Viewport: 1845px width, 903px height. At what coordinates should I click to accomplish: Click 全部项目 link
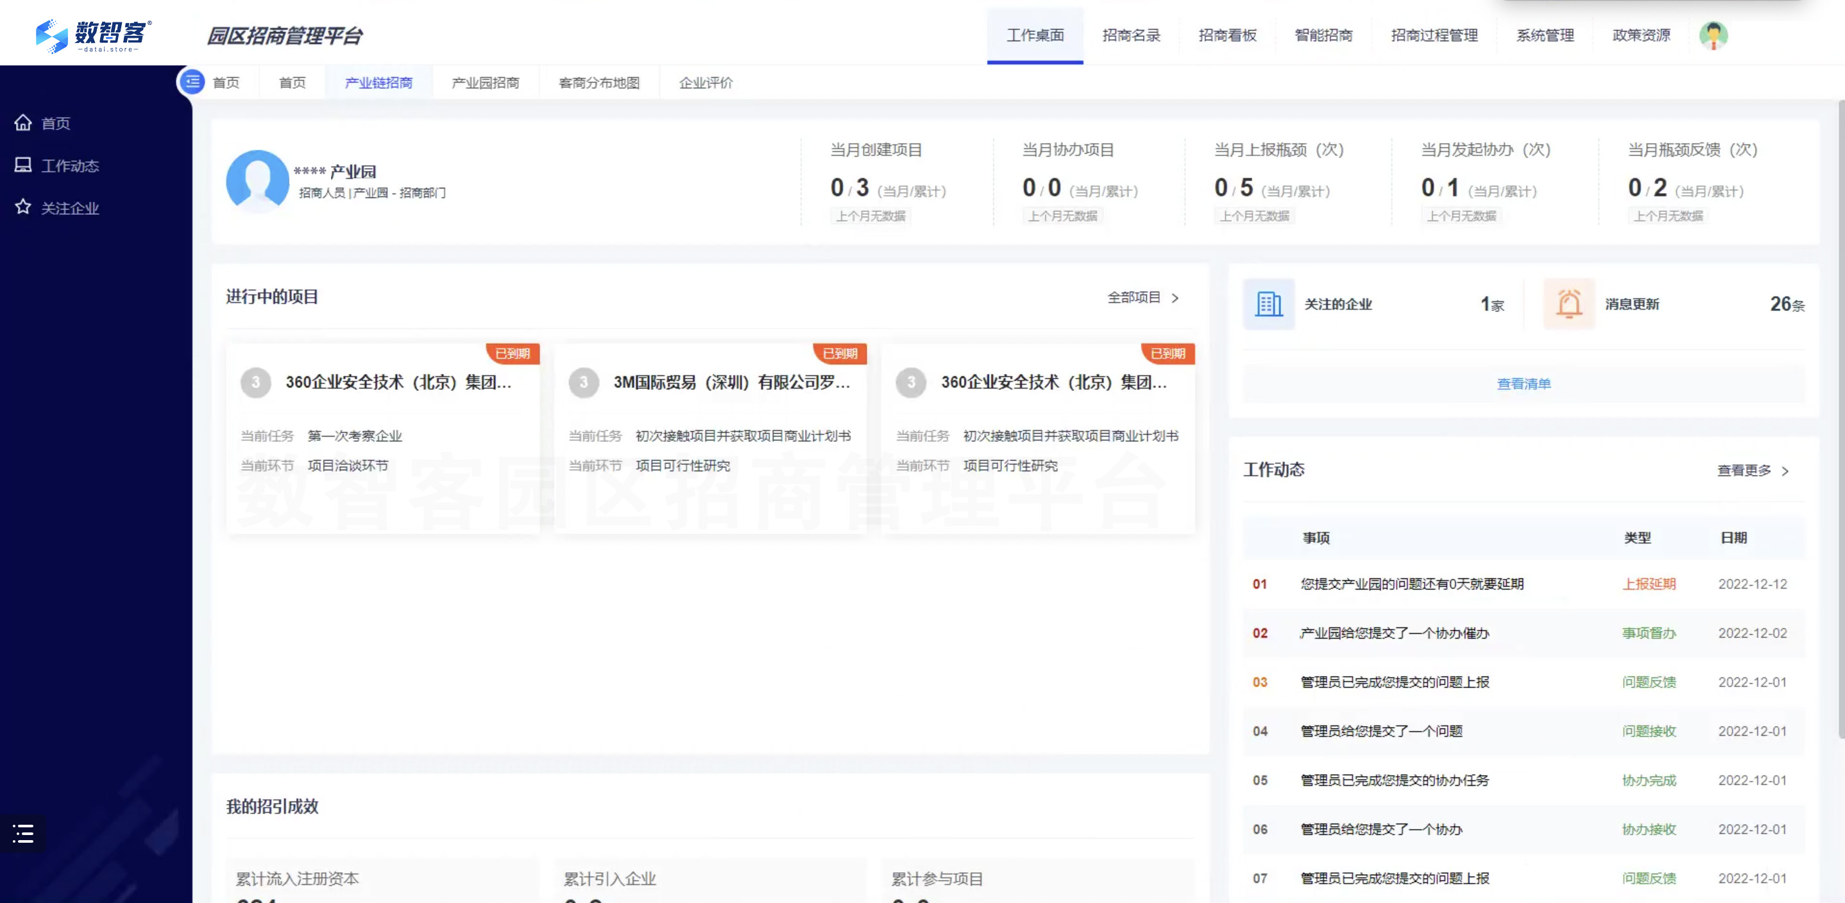coord(1134,297)
